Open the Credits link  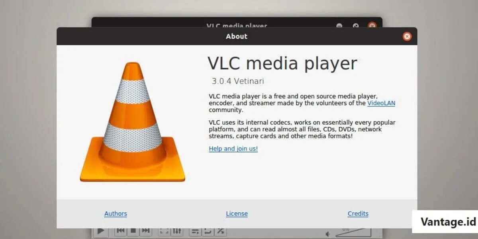click(x=358, y=214)
